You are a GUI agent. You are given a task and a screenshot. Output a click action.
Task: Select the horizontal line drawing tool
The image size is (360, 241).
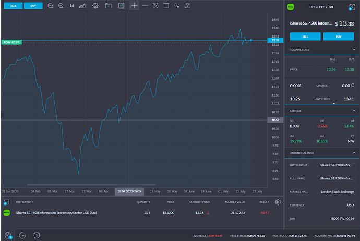click(x=145, y=6)
